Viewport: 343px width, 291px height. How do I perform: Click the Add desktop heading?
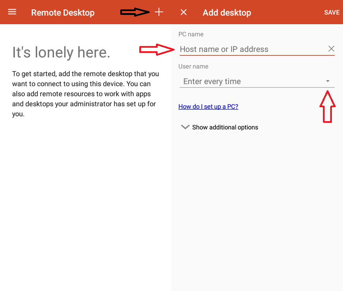227,13
